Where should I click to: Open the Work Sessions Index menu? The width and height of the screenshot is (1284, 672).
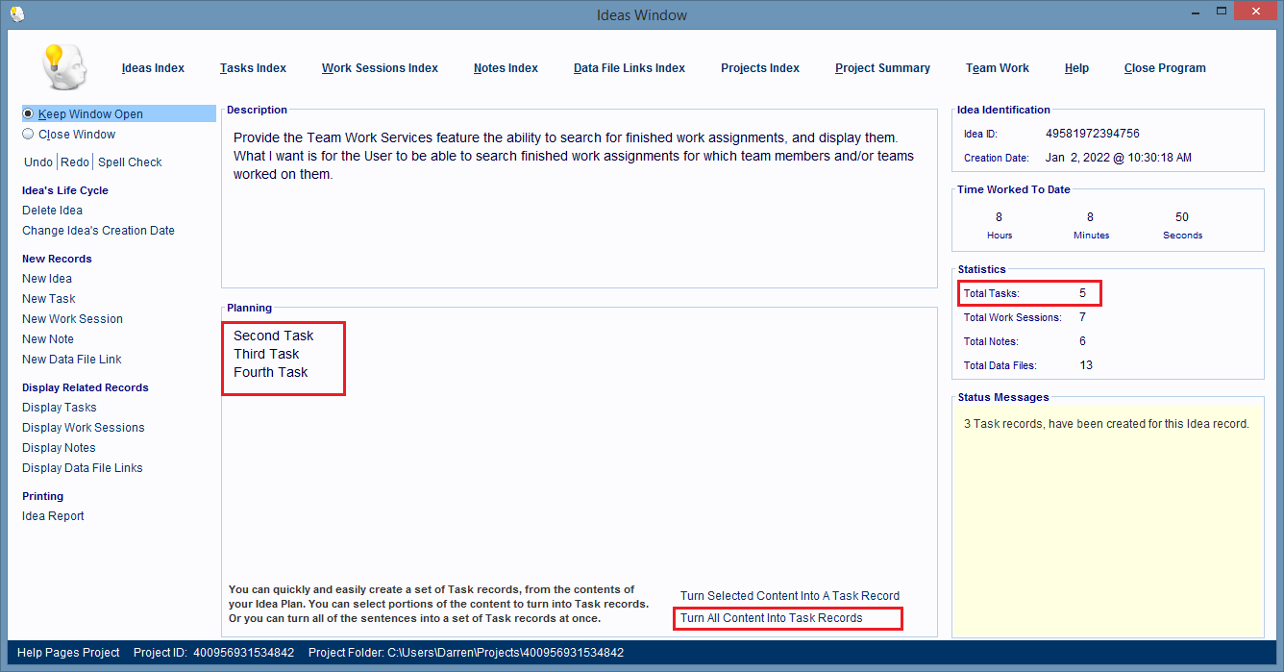click(380, 68)
